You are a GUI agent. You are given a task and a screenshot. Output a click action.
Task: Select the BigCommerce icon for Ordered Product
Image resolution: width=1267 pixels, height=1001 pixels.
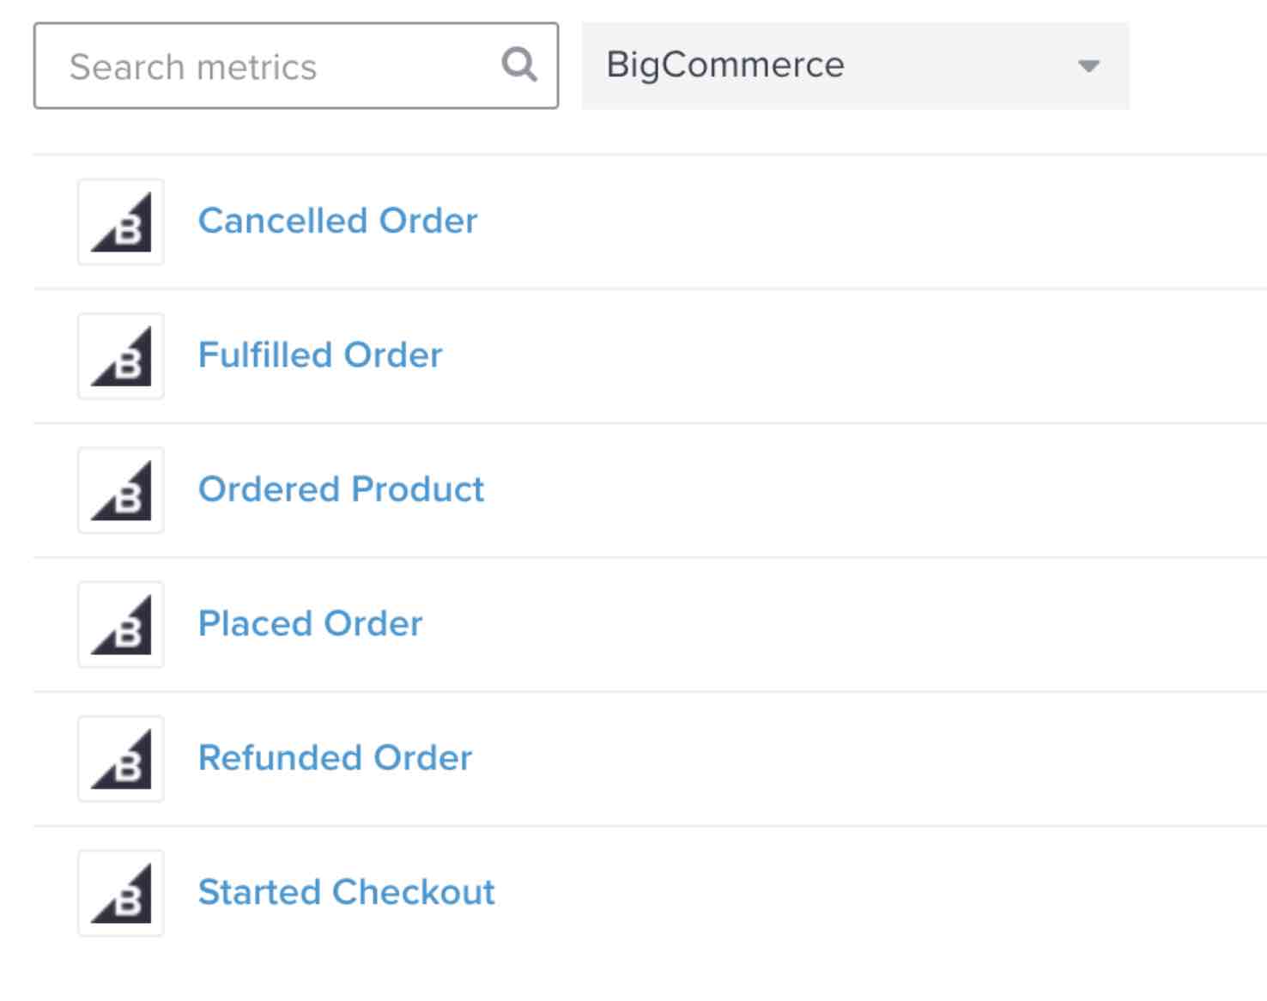[x=120, y=490]
